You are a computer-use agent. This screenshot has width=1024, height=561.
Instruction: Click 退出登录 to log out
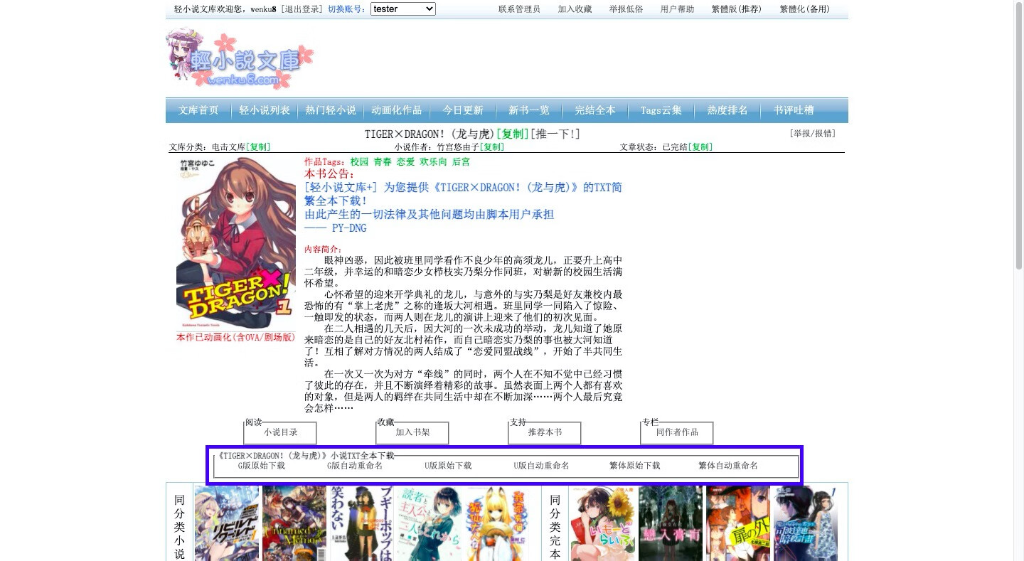302,9
